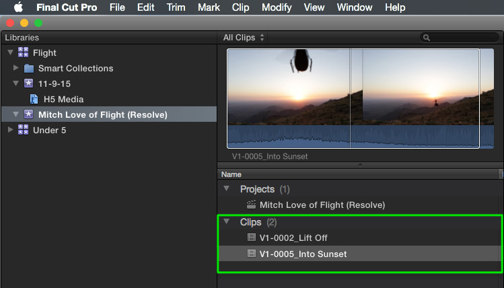Open the Window menu
Screen dimensions: 504x288
355,7
